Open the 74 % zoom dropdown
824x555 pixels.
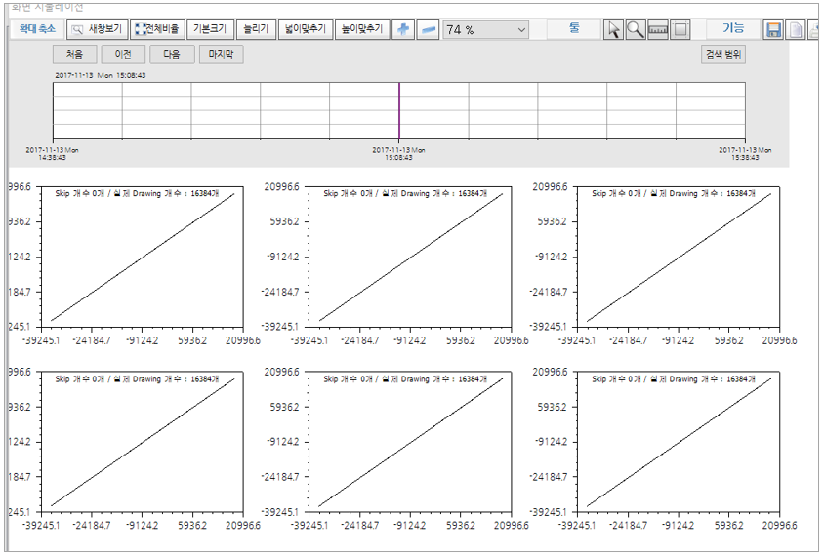pos(485,30)
